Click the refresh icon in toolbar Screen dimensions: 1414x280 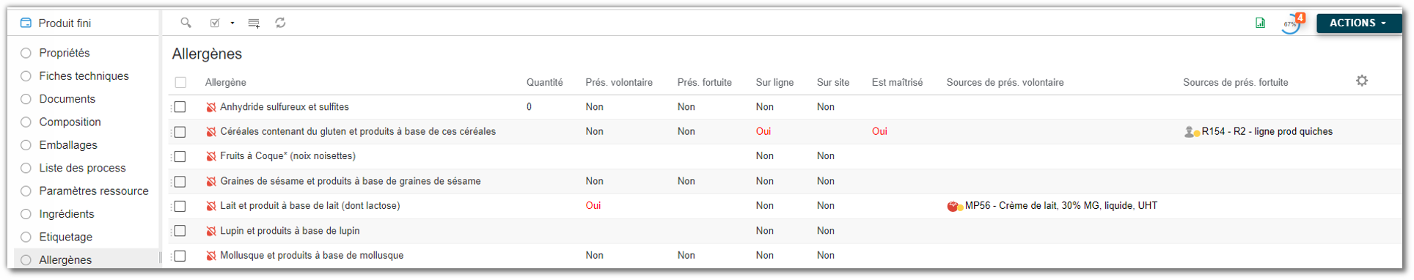click(x=280, y=23)
